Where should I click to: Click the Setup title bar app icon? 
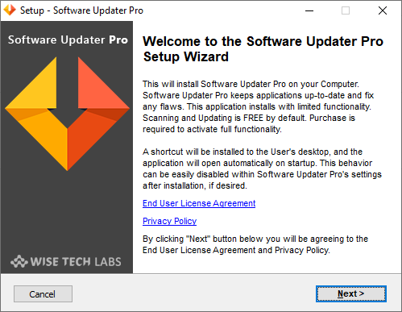point(10,10)
